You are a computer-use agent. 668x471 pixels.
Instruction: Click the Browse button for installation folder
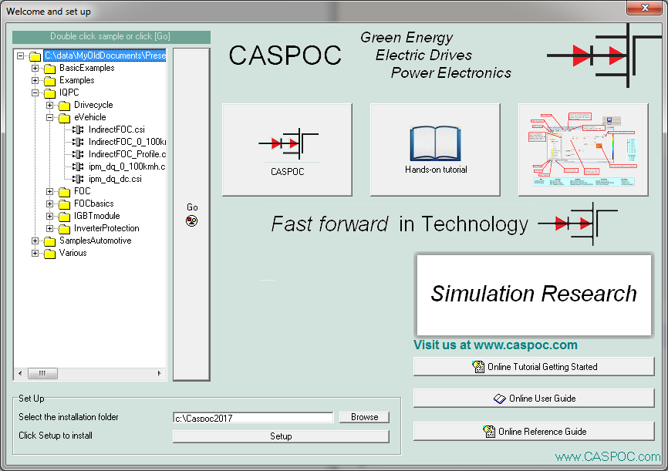pos(364,417)
